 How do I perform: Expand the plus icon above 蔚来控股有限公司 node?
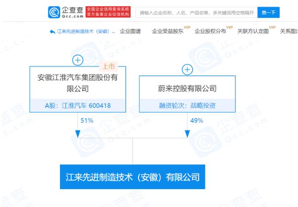click(x=187, y=69)
